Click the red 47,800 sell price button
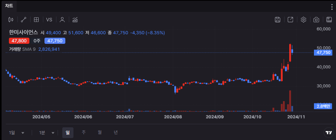The image size is (336, 140). pos(19,41)
